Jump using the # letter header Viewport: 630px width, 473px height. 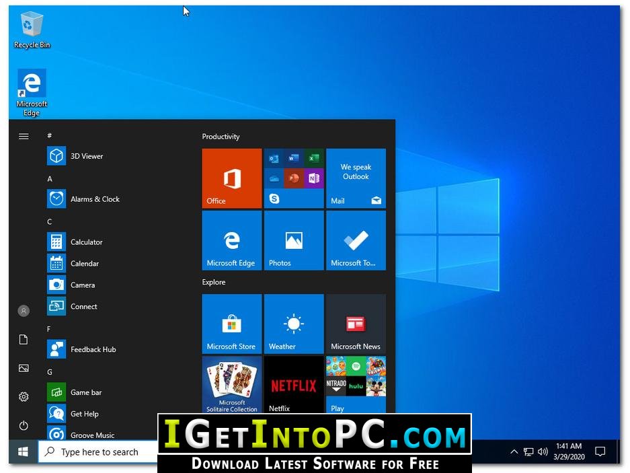50,135
